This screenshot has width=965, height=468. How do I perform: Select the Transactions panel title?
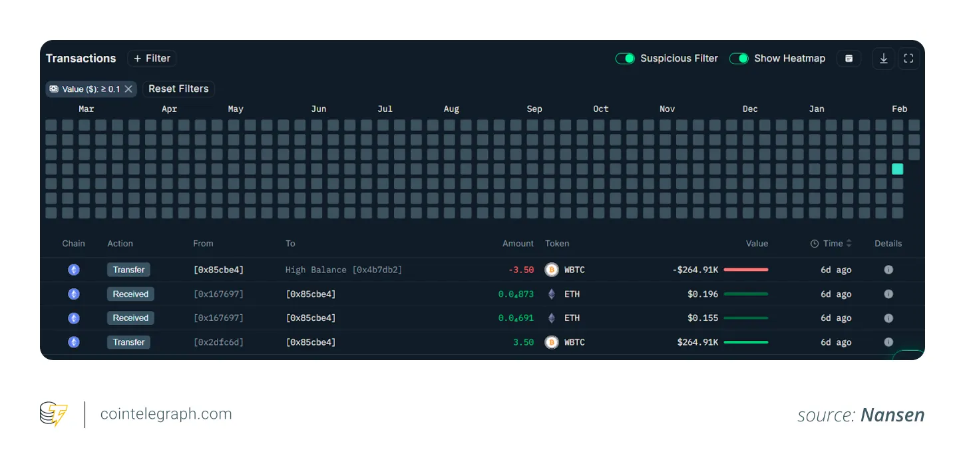[x=81, y=59]
